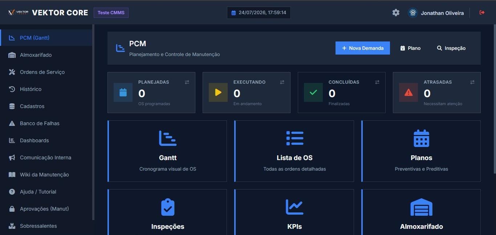Open Ordens de Serviço from sidebar
The width and height of the screenshot is (496, 235).
coord(46,72)
